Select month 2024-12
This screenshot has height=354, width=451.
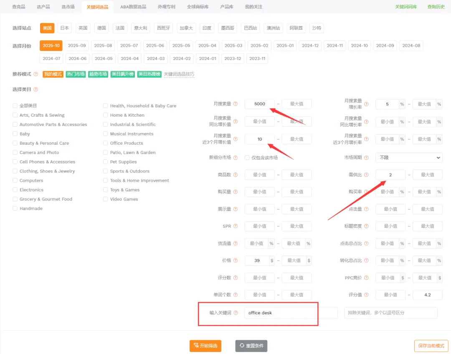pyautogui.click(x=310, y=45)
